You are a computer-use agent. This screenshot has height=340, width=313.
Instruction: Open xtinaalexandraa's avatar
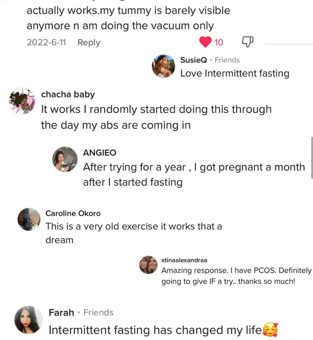point(148,265)
